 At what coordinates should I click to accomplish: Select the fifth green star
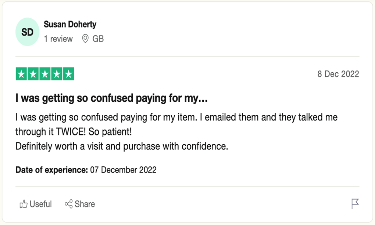pyautogui.click(x=69, y=74)
